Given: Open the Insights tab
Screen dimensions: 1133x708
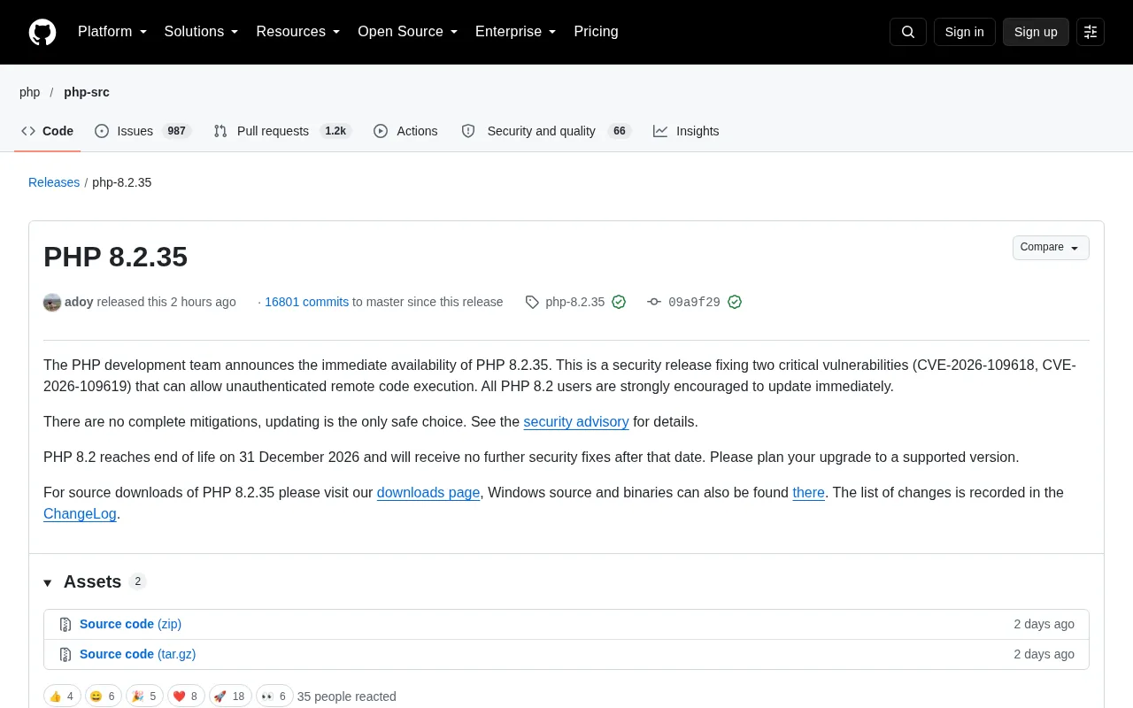Looking at the screenshot, I should [686, 131].
